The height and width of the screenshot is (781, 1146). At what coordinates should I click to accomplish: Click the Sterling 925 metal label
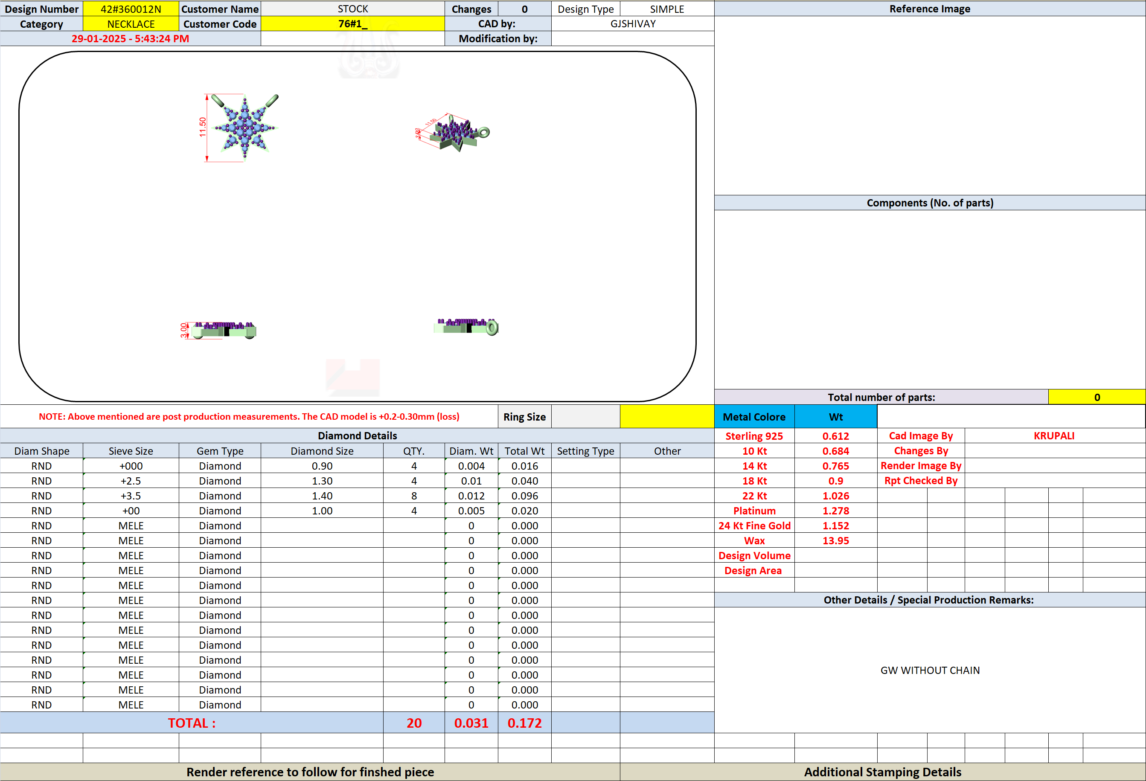coord(754,436)
